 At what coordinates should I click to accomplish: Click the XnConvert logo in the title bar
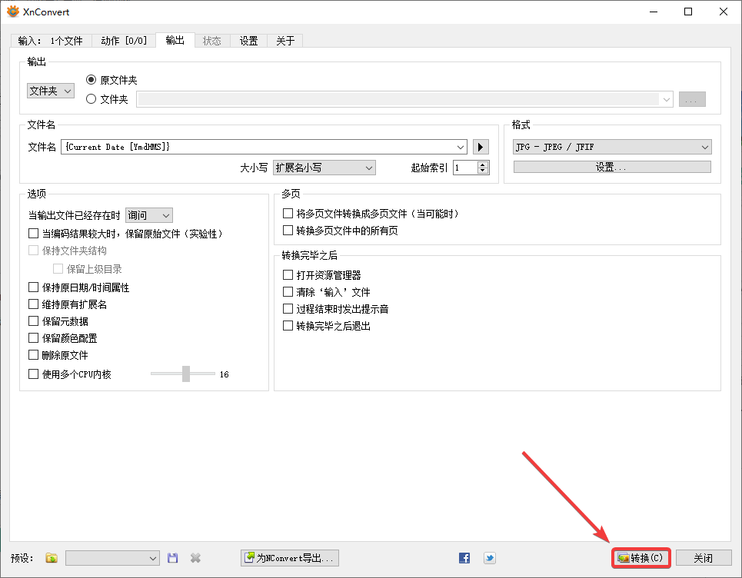(x=13, y=12)
